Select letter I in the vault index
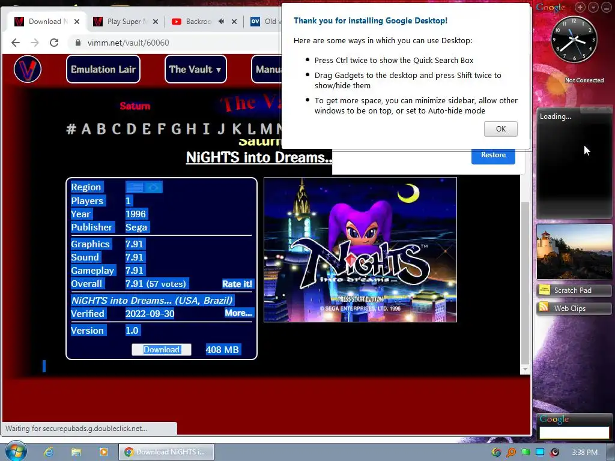The height and width of the screenshot is (461, 615). coord(206,128)
